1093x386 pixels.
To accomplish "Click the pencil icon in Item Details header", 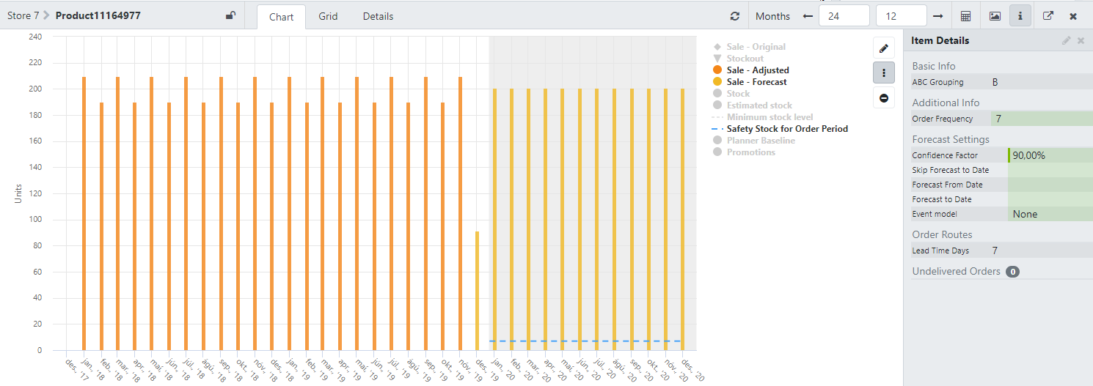I will click(x=1066, y=40).
